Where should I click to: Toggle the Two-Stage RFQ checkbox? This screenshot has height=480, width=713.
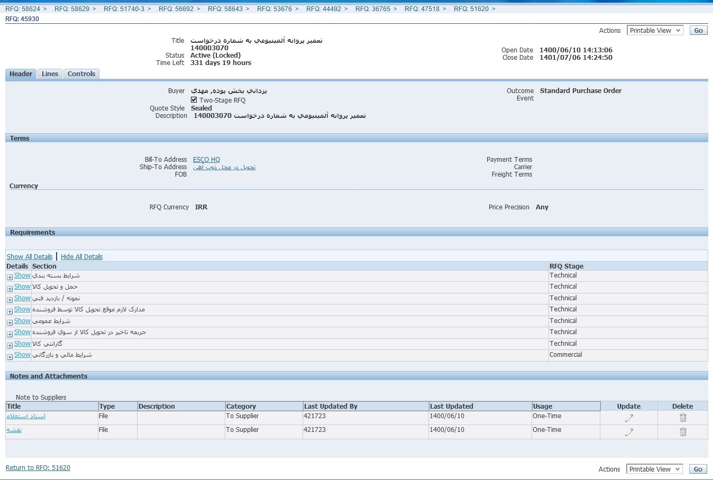[194, 99]
